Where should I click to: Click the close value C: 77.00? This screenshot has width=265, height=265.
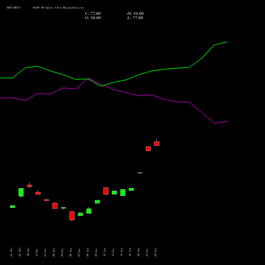coord(93,14)
